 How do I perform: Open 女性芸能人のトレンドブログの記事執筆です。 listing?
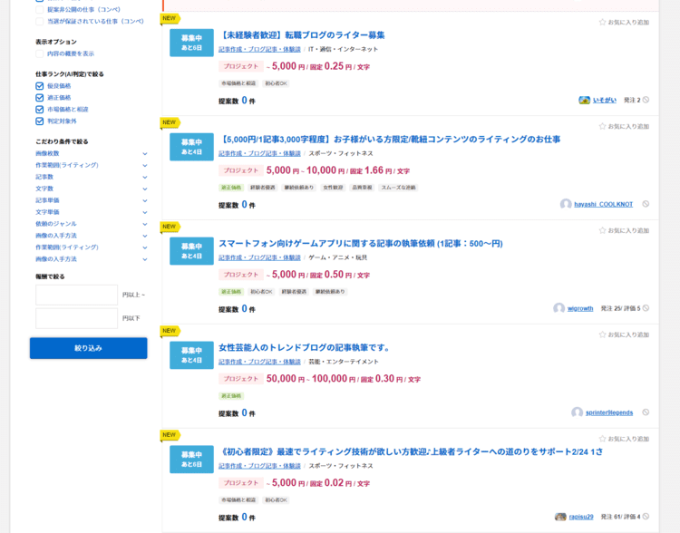click(305, 347)
